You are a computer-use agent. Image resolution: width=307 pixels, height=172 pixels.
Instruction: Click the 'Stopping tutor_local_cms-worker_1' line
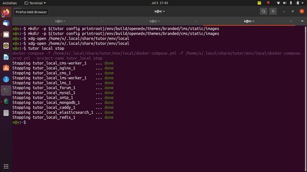63,63
